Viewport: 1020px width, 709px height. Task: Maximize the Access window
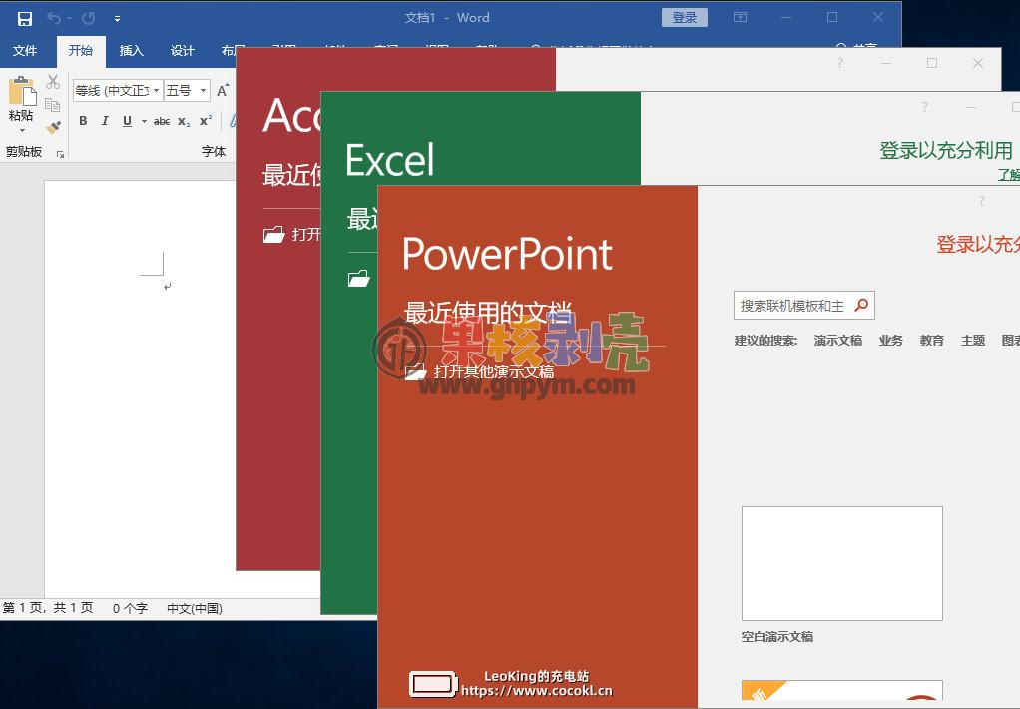pos(932,63)
